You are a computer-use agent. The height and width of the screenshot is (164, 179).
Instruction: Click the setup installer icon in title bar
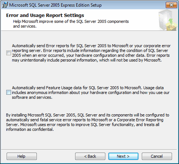[x=5, y=5]
